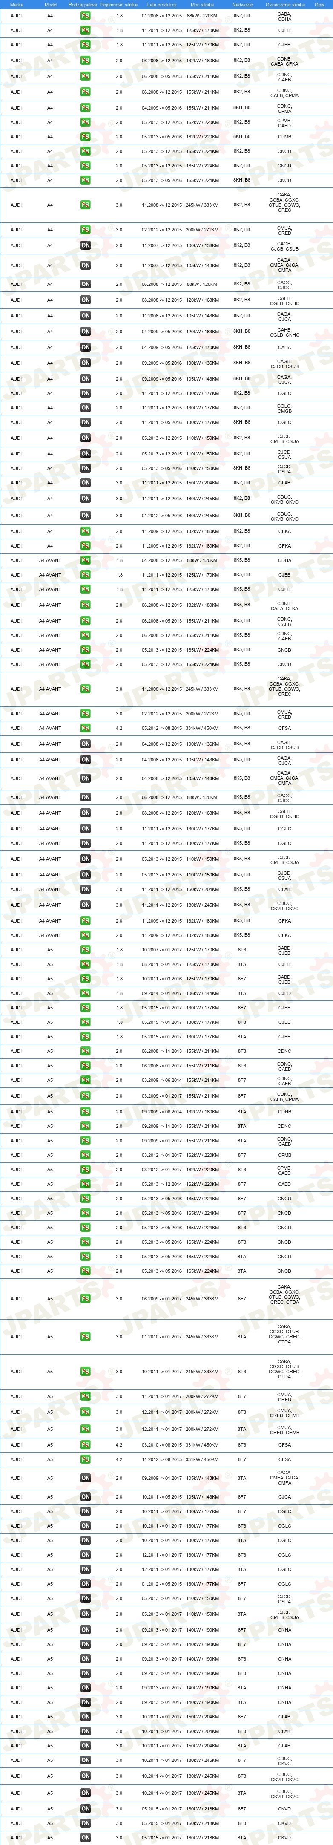Click 'CLAB' in A5 8F7 150kW row
333x1845 pixels.
point(284,1717)
